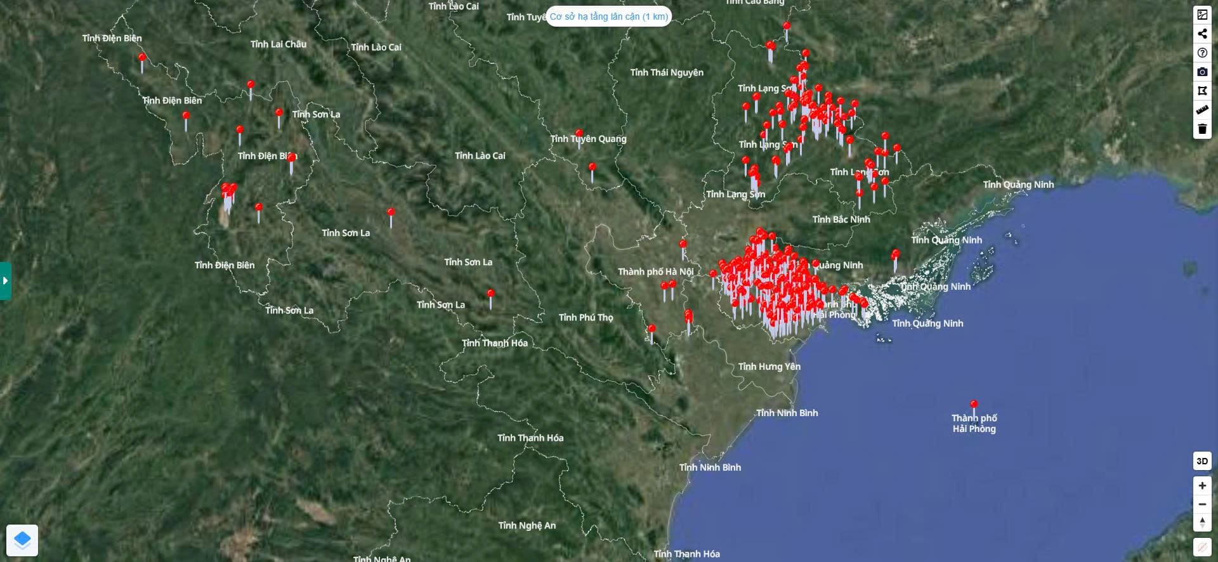The height and width of the screenshot is (562, 1218).
Task: Open the map layers button
Action: (22, 540)
